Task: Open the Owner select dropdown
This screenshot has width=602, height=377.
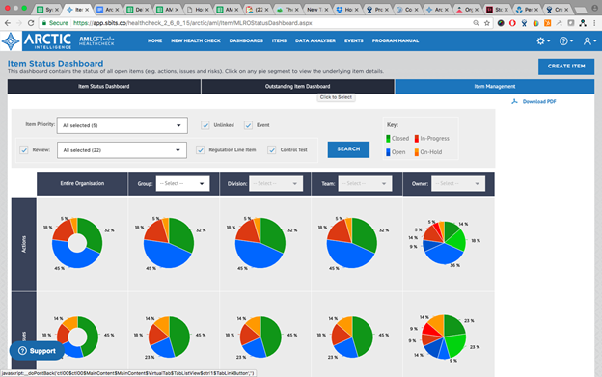Action: [x=458, y=184]
